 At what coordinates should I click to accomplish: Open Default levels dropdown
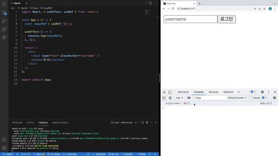237,98
